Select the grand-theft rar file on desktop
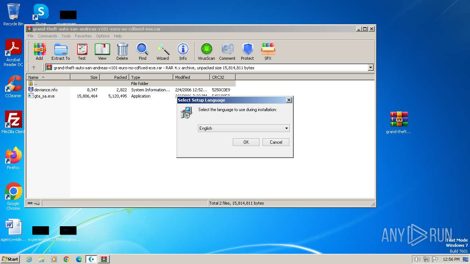Screen dimensions: 470x264 [x=398, y=122]
